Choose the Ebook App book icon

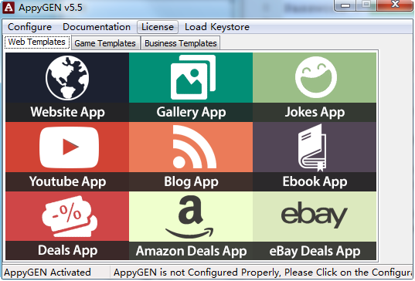pos(312,147)
